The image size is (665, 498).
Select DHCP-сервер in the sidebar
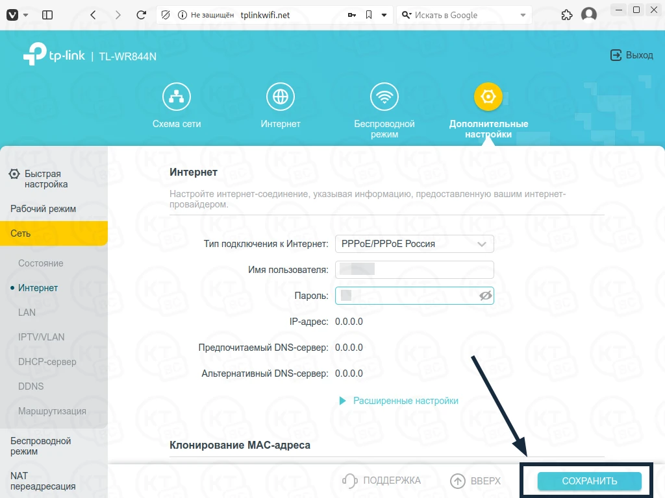(x=47, y=362)
